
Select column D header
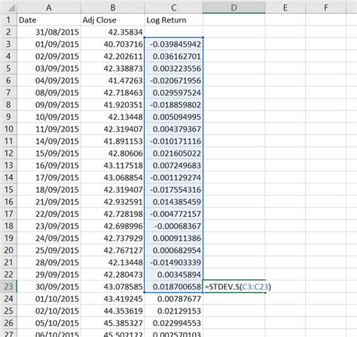tap(234, 8)
